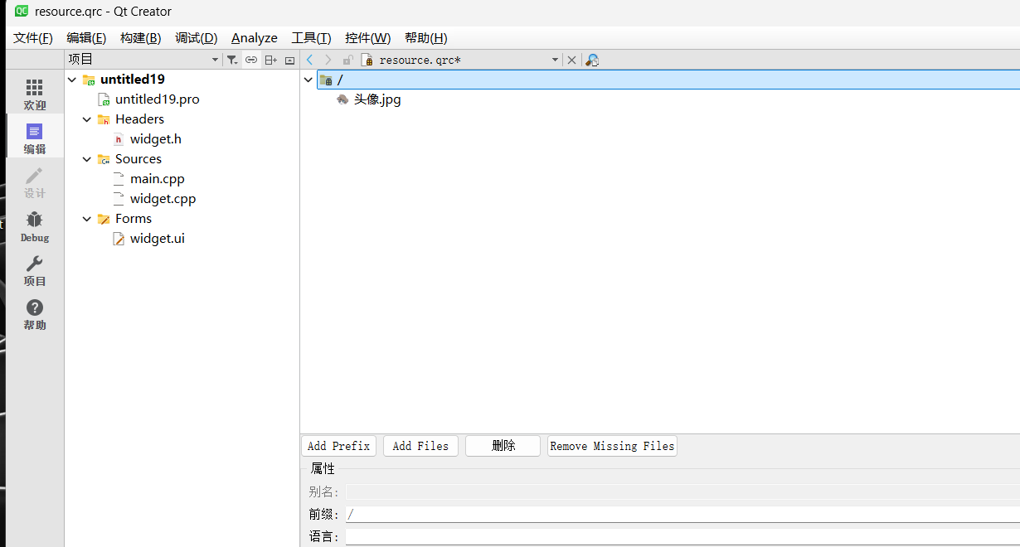Open the 构建(B) menu
The image size is (1020, 547).
(x=140, y=38)
